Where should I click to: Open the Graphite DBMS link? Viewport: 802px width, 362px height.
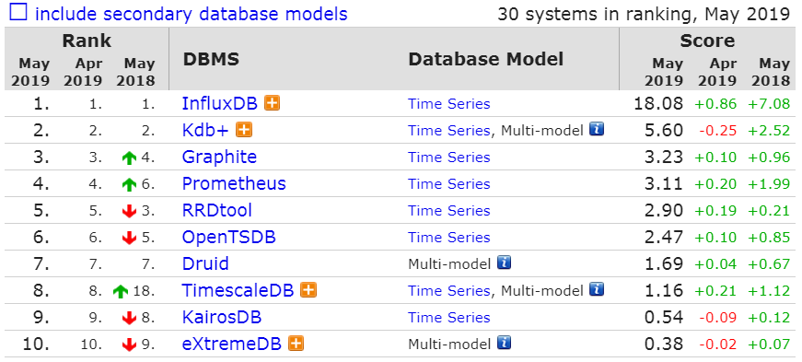click(219, 157)
